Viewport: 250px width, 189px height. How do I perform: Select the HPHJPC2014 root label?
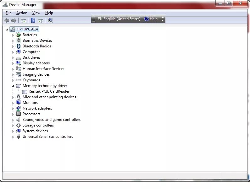27,29
